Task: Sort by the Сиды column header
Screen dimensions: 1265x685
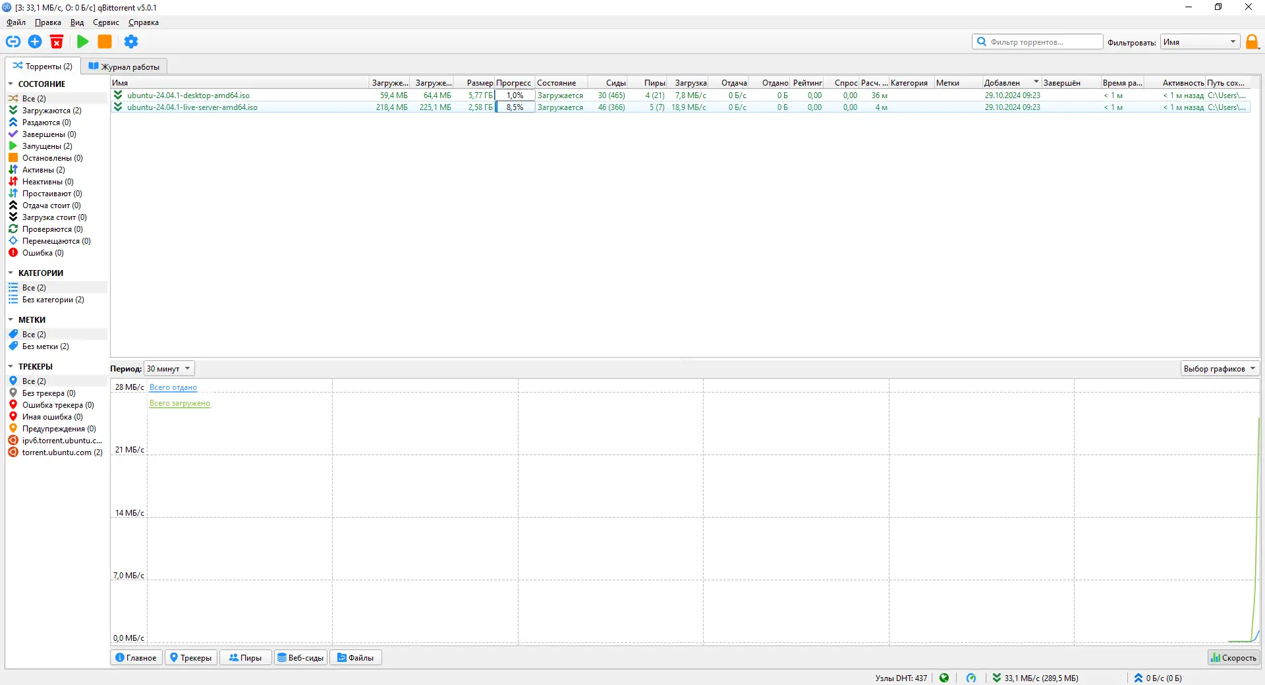Action: [607, 83]
